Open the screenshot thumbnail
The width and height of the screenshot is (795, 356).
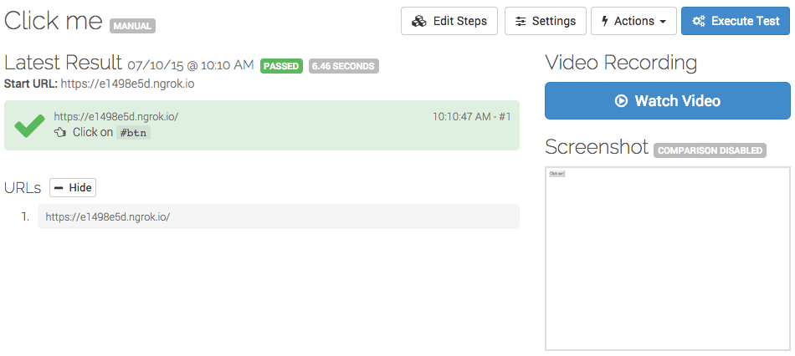pyautogui.click(x=668, y=258)
